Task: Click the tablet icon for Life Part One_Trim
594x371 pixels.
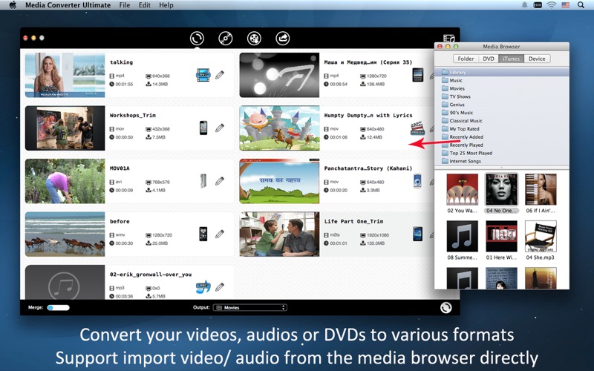Action: tap(417, 234)
